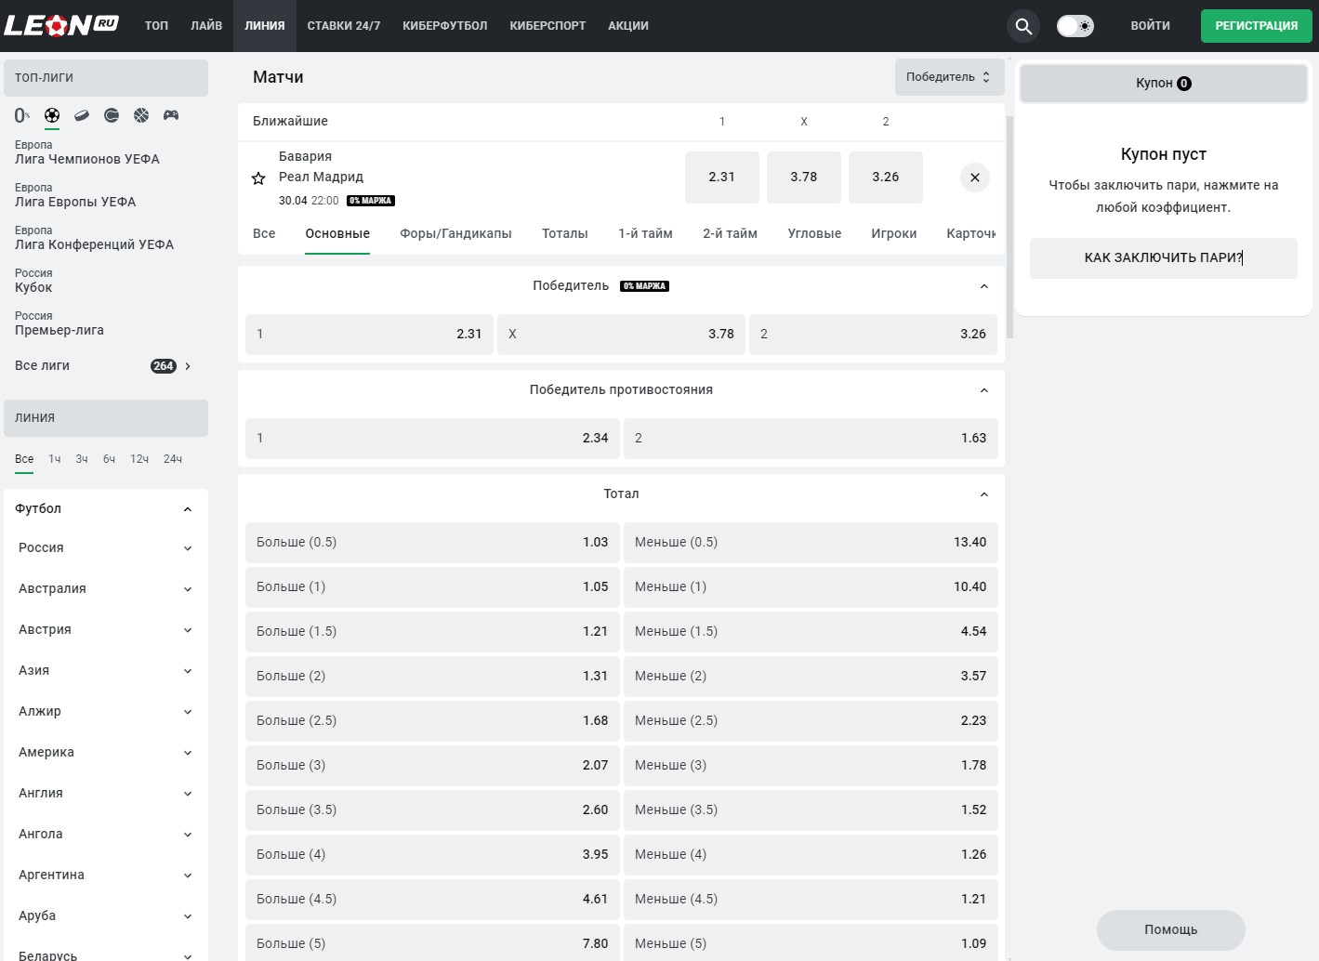Screen dimensions: 1319x961
Task: Click the main content vertical scrollbar
Action: click(x=1009, y=228)
